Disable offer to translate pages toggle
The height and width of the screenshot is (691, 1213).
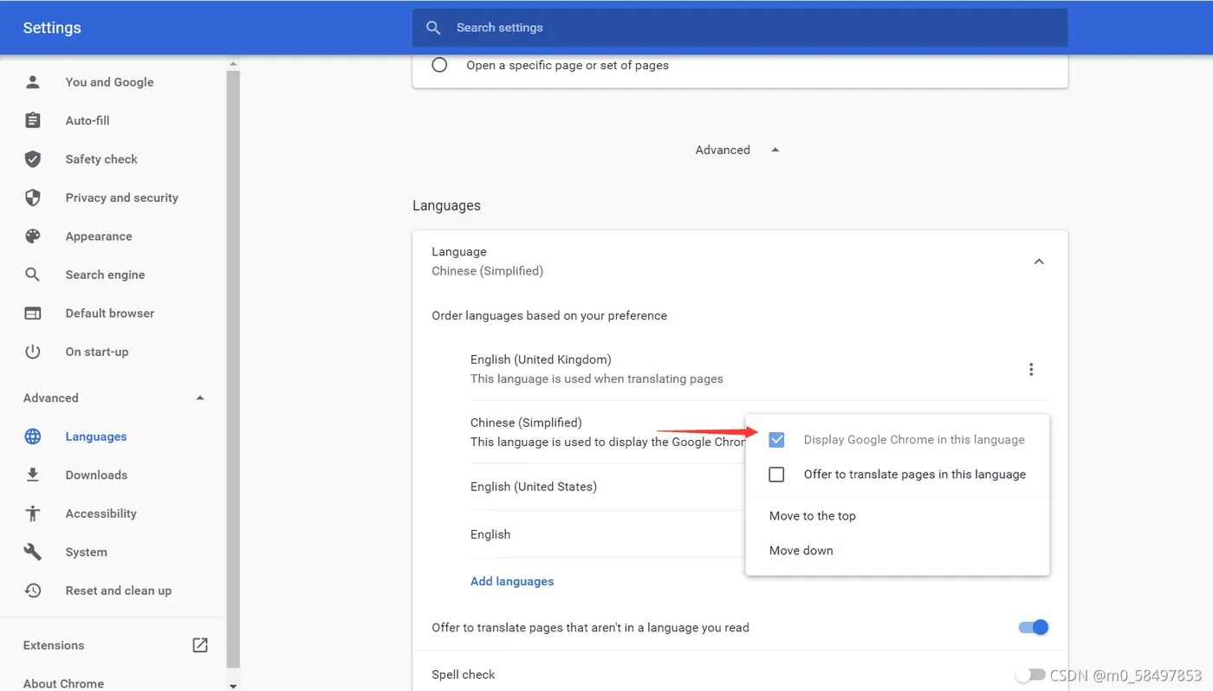pos(1034,628)
